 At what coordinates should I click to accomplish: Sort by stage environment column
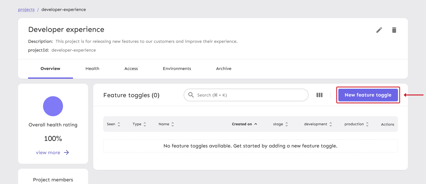click(287, 124)
